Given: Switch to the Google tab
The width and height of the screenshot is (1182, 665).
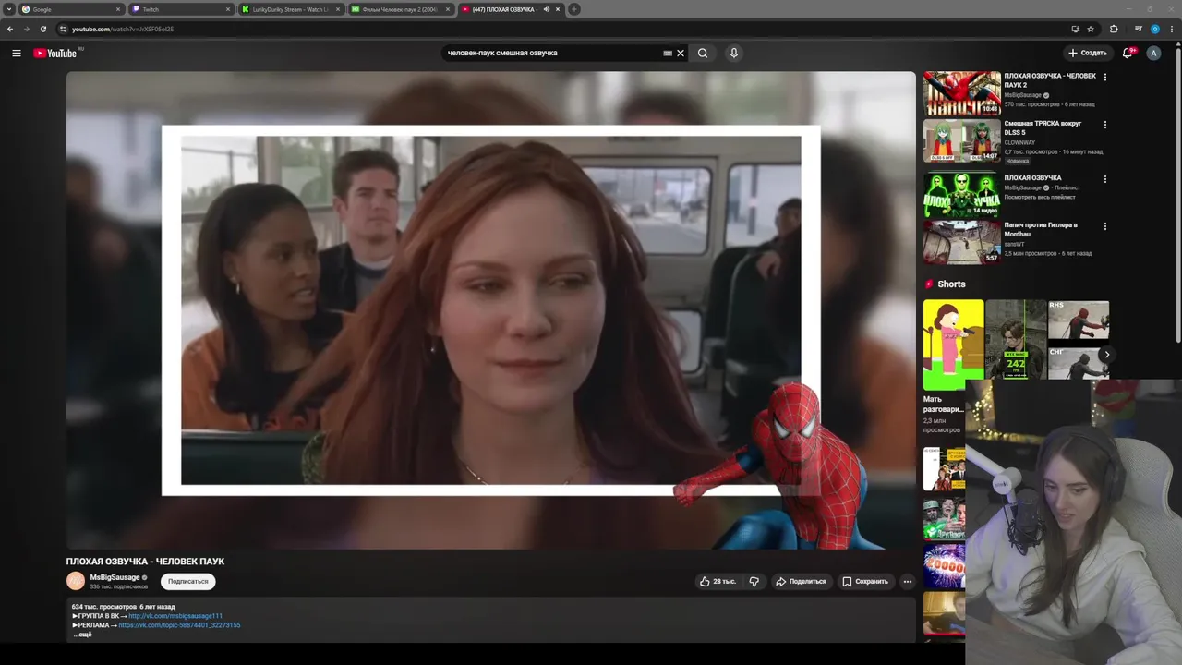Looking at the screenshot, I should pyautogui.click(x=72, y=9).
